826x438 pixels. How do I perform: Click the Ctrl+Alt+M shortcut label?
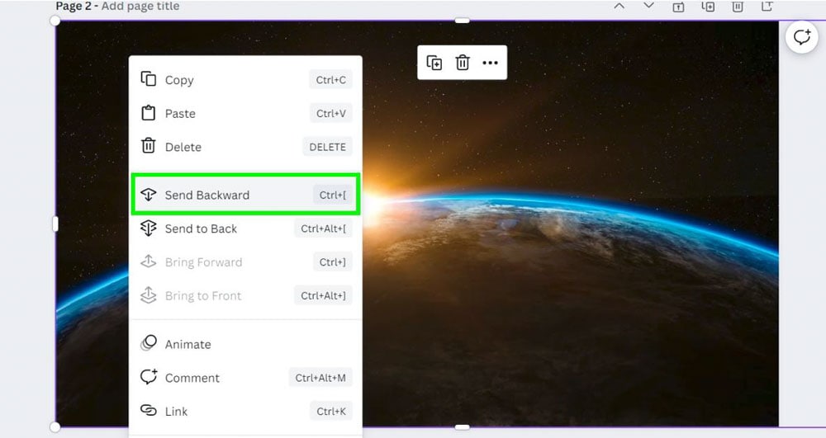[x=320, y=378]
